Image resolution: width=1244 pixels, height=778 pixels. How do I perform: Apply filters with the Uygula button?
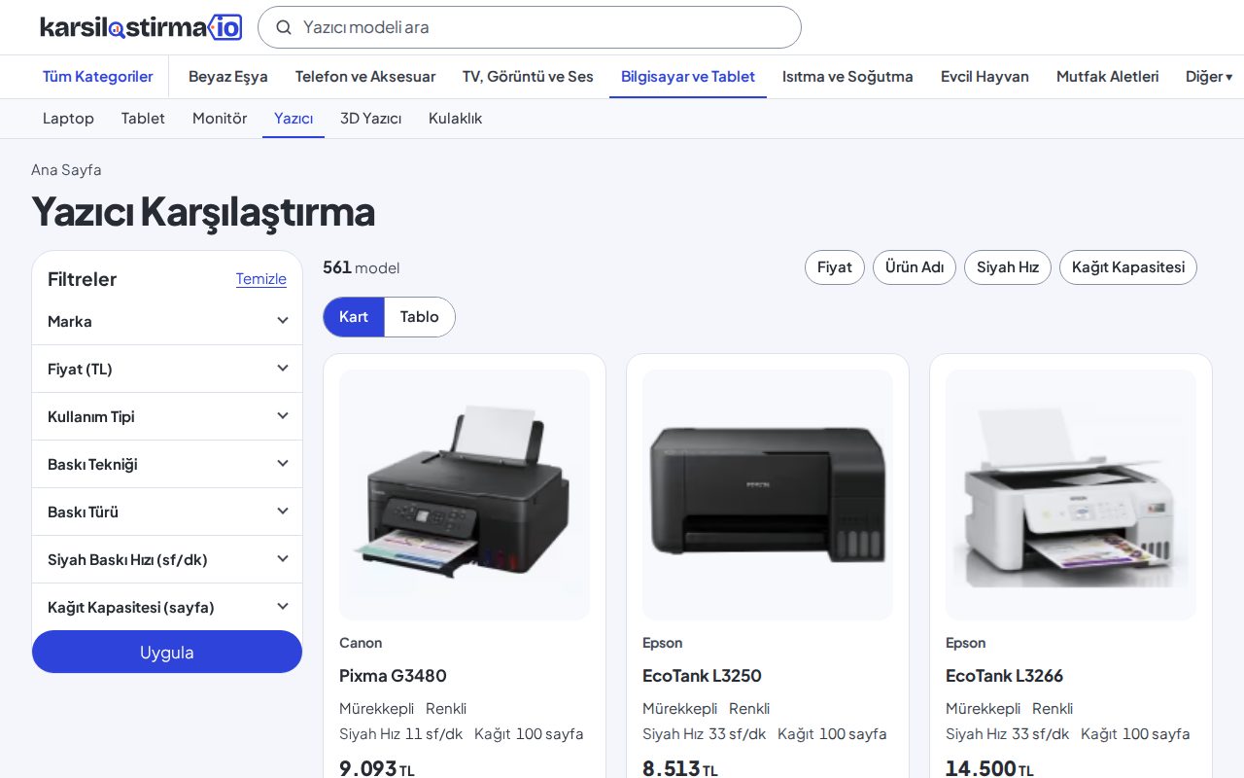pos(167,652)
